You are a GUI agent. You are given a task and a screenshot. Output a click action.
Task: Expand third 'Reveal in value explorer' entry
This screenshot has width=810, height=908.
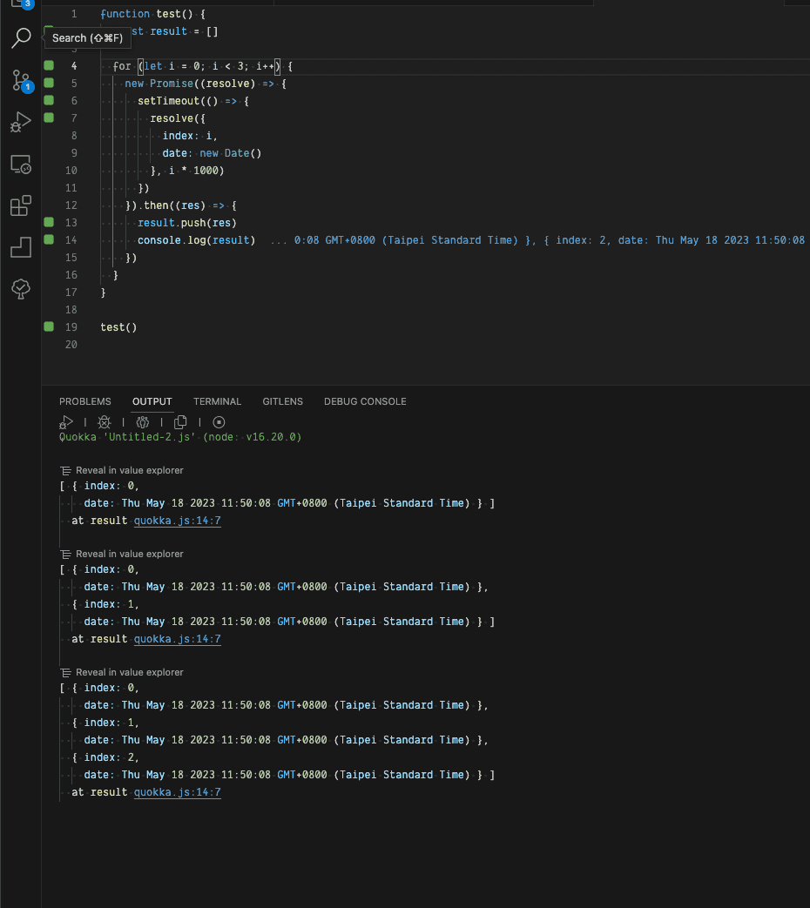pyautogui.click(x=122, y=672)
